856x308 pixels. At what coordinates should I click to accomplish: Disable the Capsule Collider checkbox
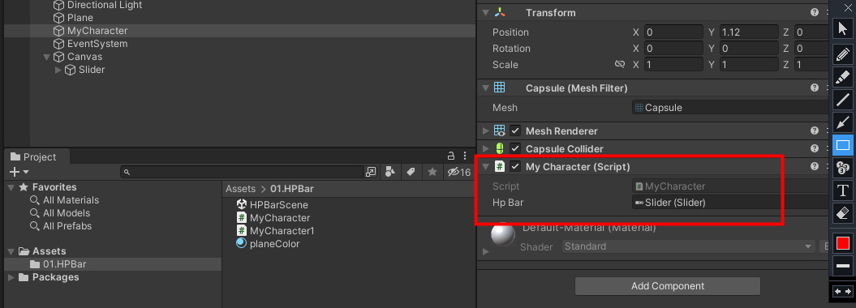coord(515,148)
